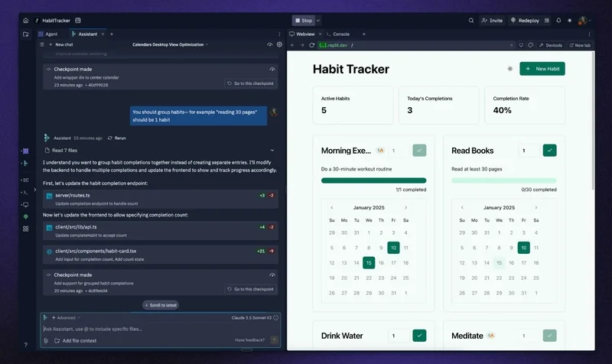Screen dimensions: 612x364
Task: Open the Stop button dropdown arrow
Action: (x=318, y=21)
